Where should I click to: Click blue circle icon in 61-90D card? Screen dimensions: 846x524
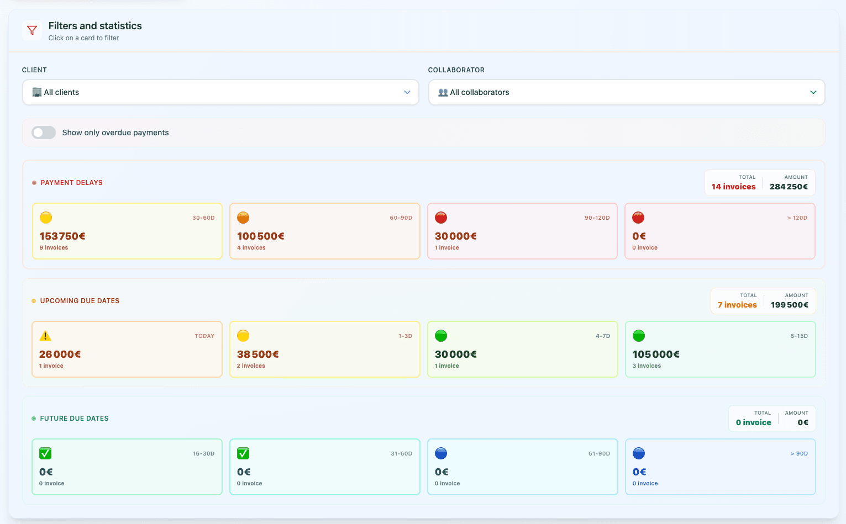point(441,453)
